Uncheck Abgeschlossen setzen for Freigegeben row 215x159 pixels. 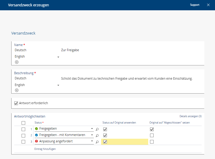tap(152, 129)
